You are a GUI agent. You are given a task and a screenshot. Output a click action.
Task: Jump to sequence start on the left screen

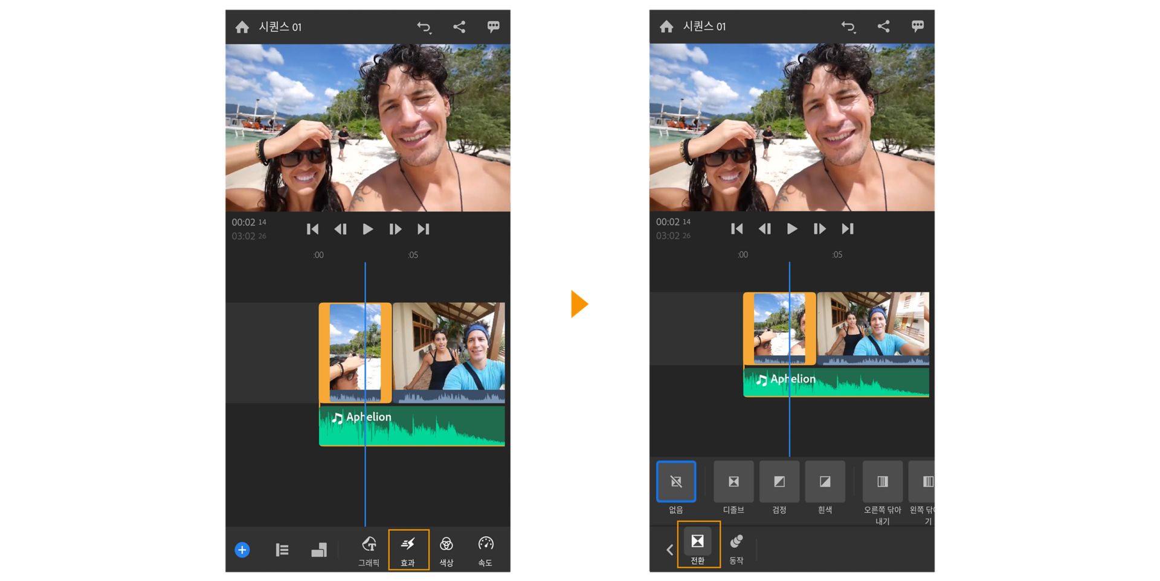[312, 229]
